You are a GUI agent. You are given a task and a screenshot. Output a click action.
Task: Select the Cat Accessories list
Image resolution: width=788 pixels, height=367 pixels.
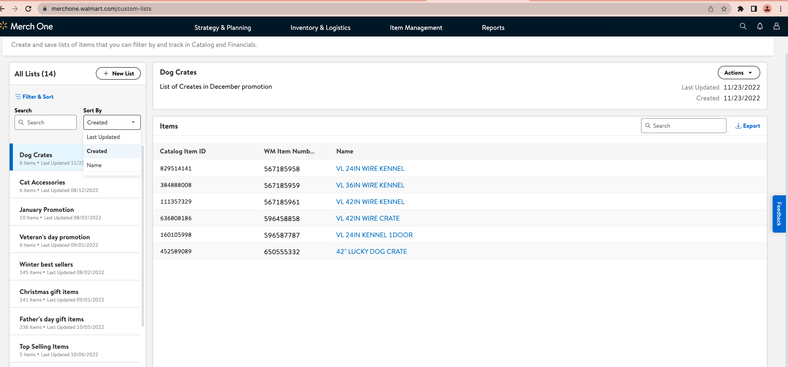tap(75, 185)
